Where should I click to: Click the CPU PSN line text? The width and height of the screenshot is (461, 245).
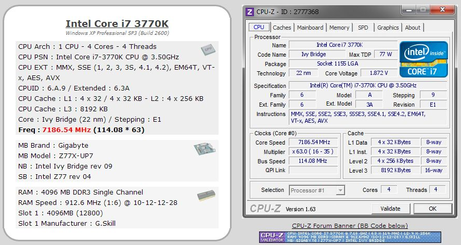pos(98,57)
